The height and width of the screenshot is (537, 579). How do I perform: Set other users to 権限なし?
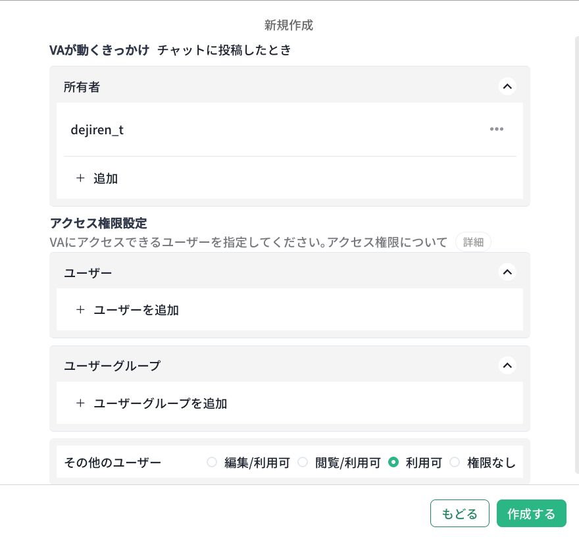(x=455, y=462)
